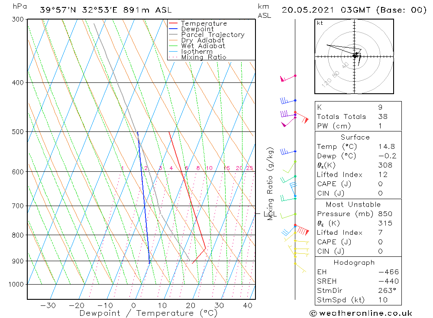Click the -10 temperature axis label

coord(105,305)
